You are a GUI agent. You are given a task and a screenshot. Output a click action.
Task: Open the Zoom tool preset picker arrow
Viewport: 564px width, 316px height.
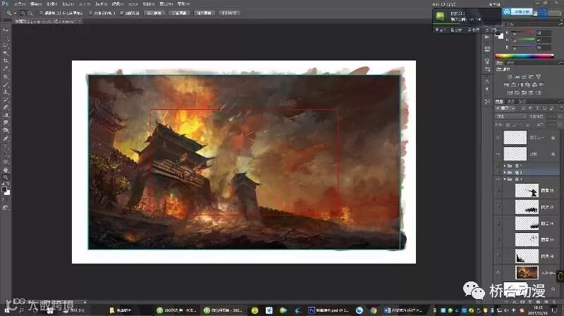click(15, 13)
